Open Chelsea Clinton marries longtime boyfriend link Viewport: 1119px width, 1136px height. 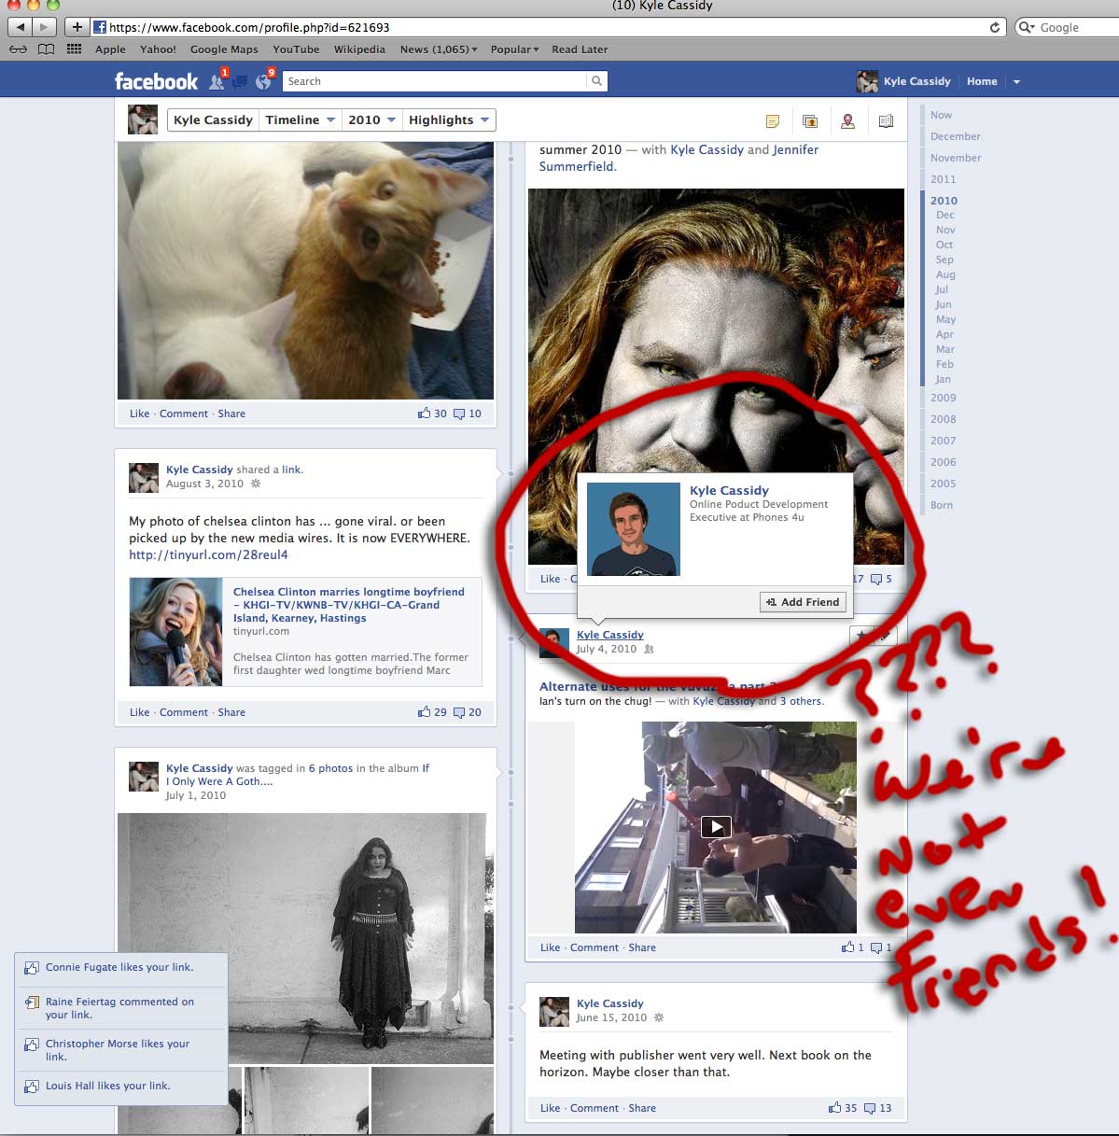coord(348,604)
